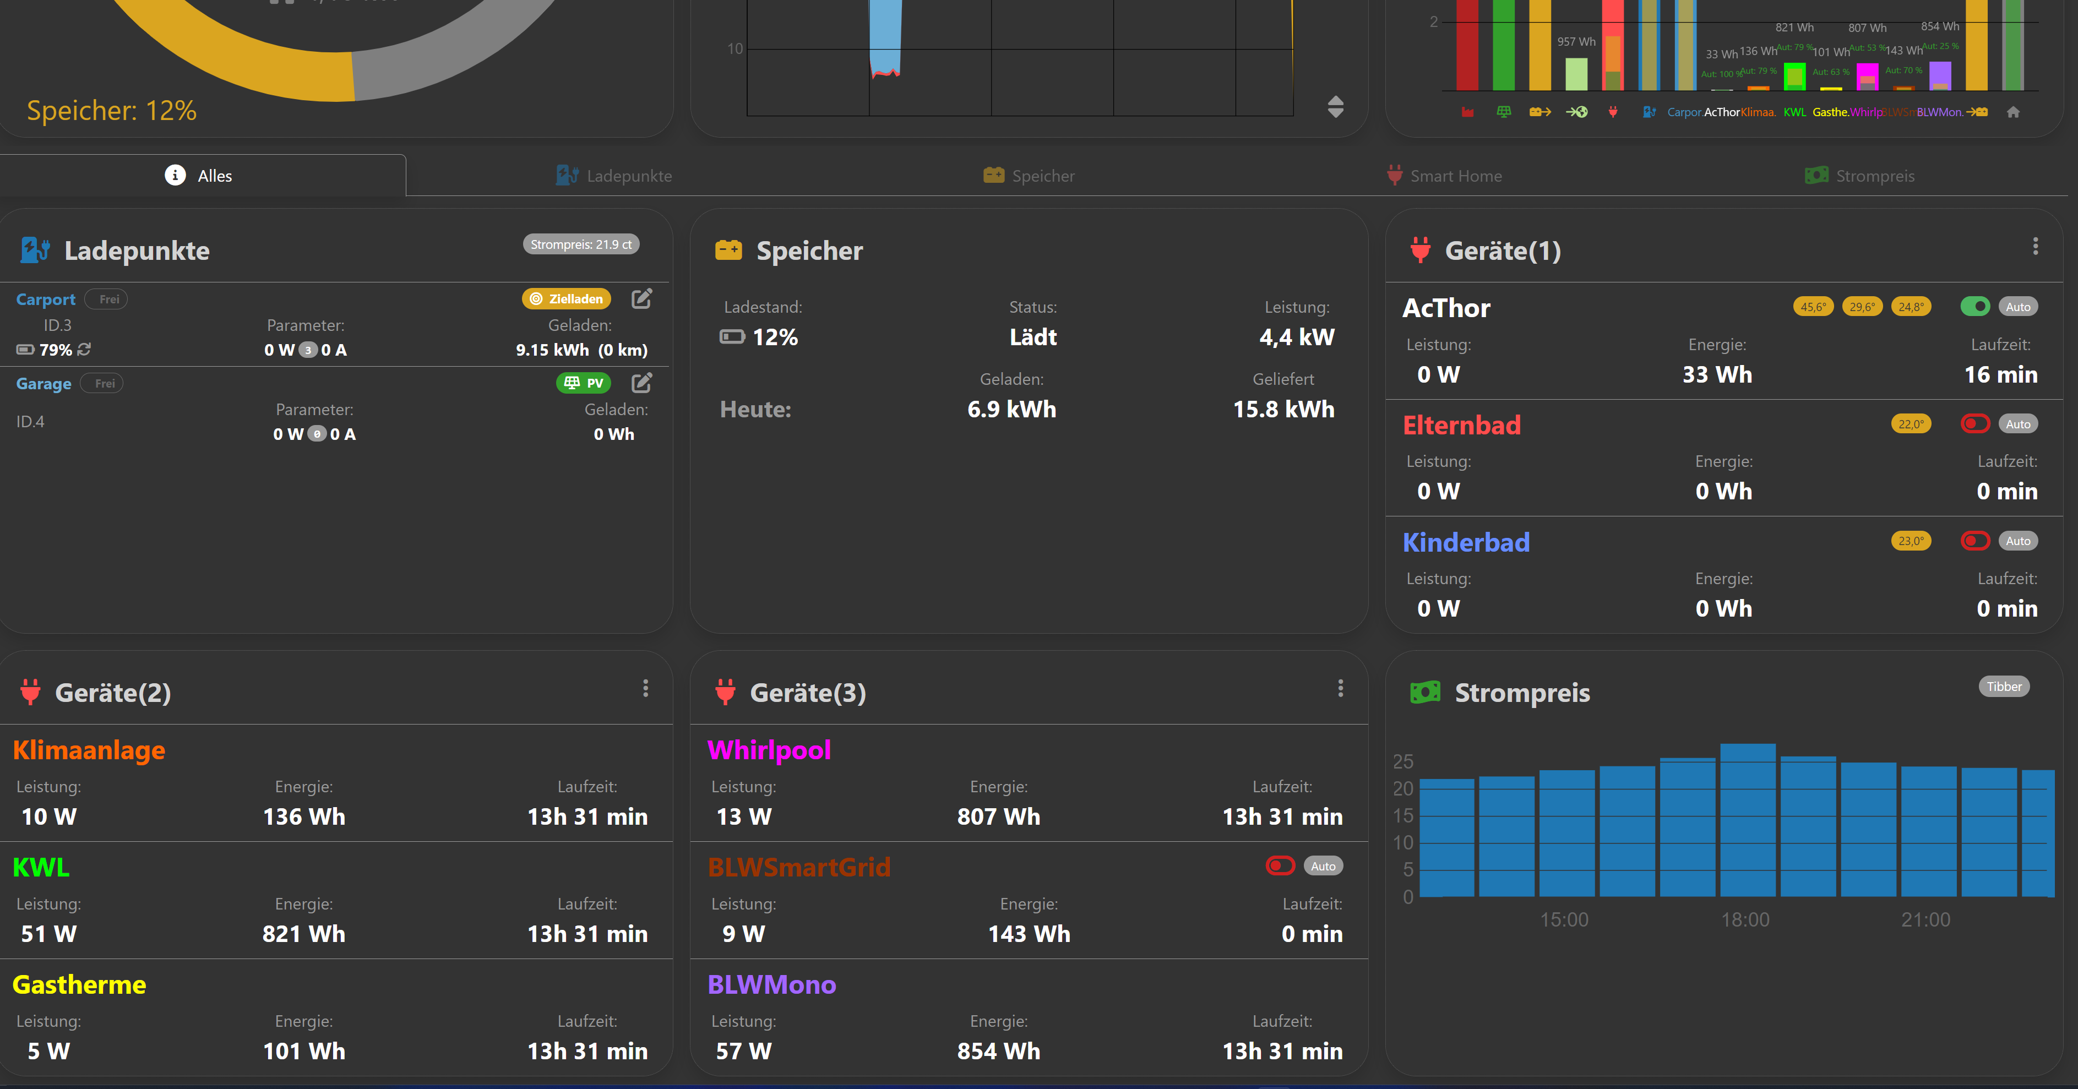Screen dimensions: 2078x1089
Task: Click the red plug devices icon in chart legend
Action: click(1613, 112)
